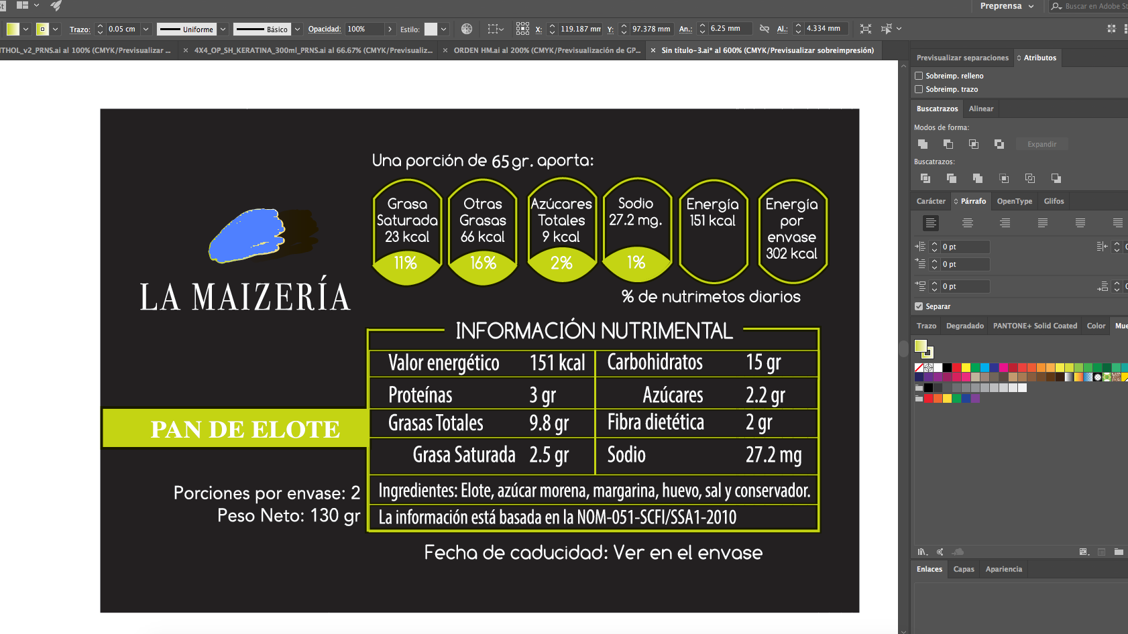Close the Sin título-3.ai document tab
Viewport: 1128px width, 634px height.
point(653,50)
